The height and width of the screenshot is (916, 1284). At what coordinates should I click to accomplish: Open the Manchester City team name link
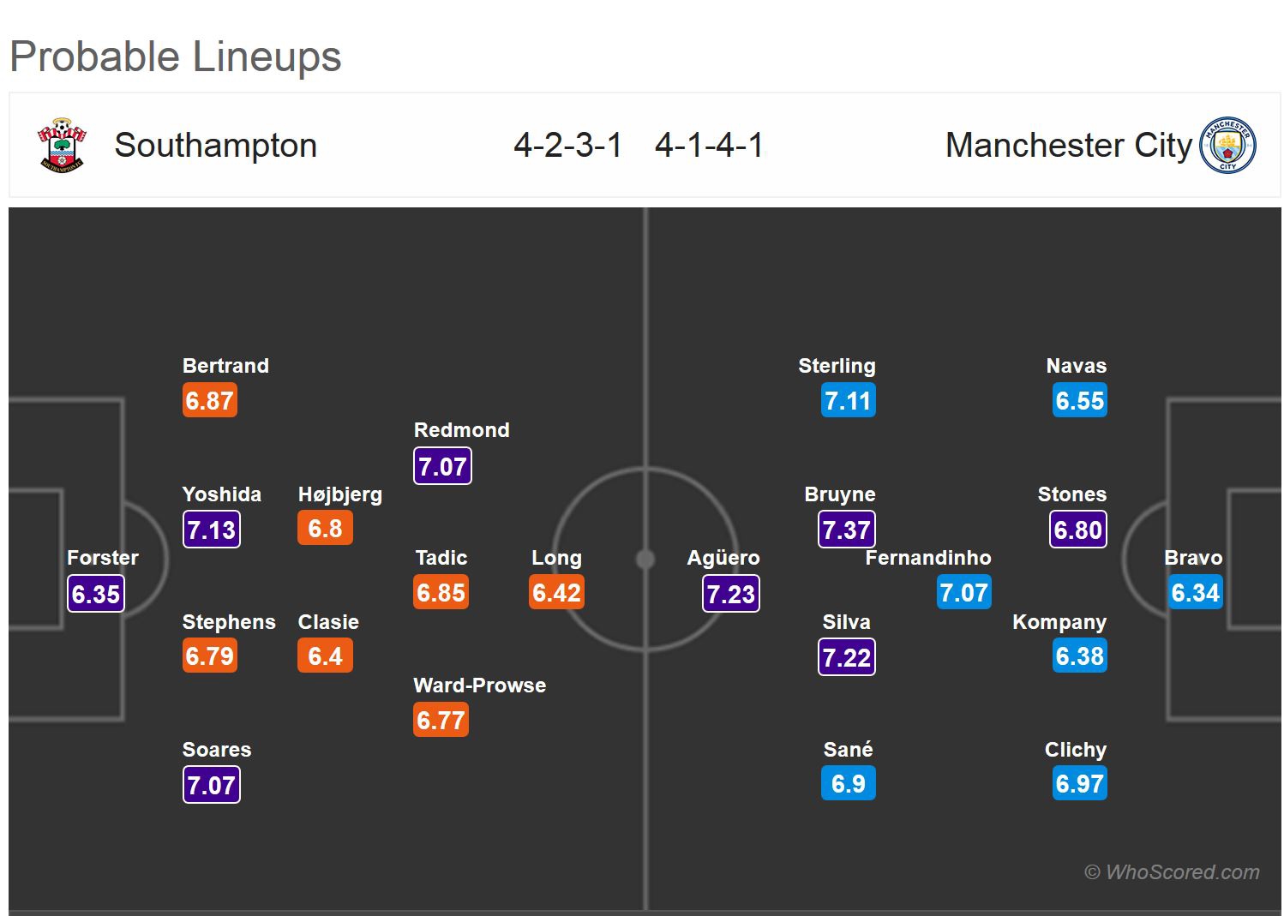pyautogui.click(x=1068, y=145)
